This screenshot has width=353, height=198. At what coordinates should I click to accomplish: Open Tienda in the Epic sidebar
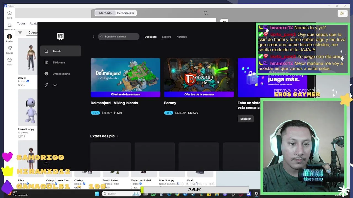(x=60, y=51)
